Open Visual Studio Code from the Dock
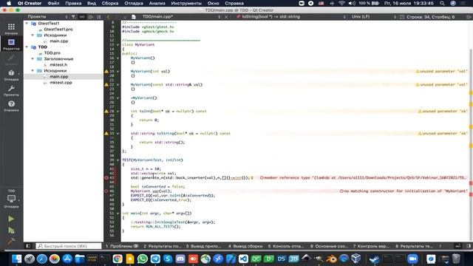473x266 pixels. 243,259
